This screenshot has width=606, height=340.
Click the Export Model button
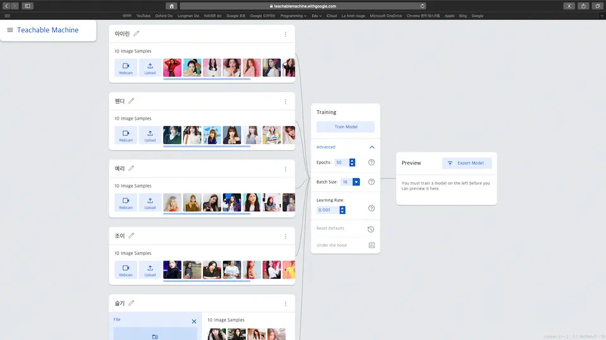[x=466, y=163]
